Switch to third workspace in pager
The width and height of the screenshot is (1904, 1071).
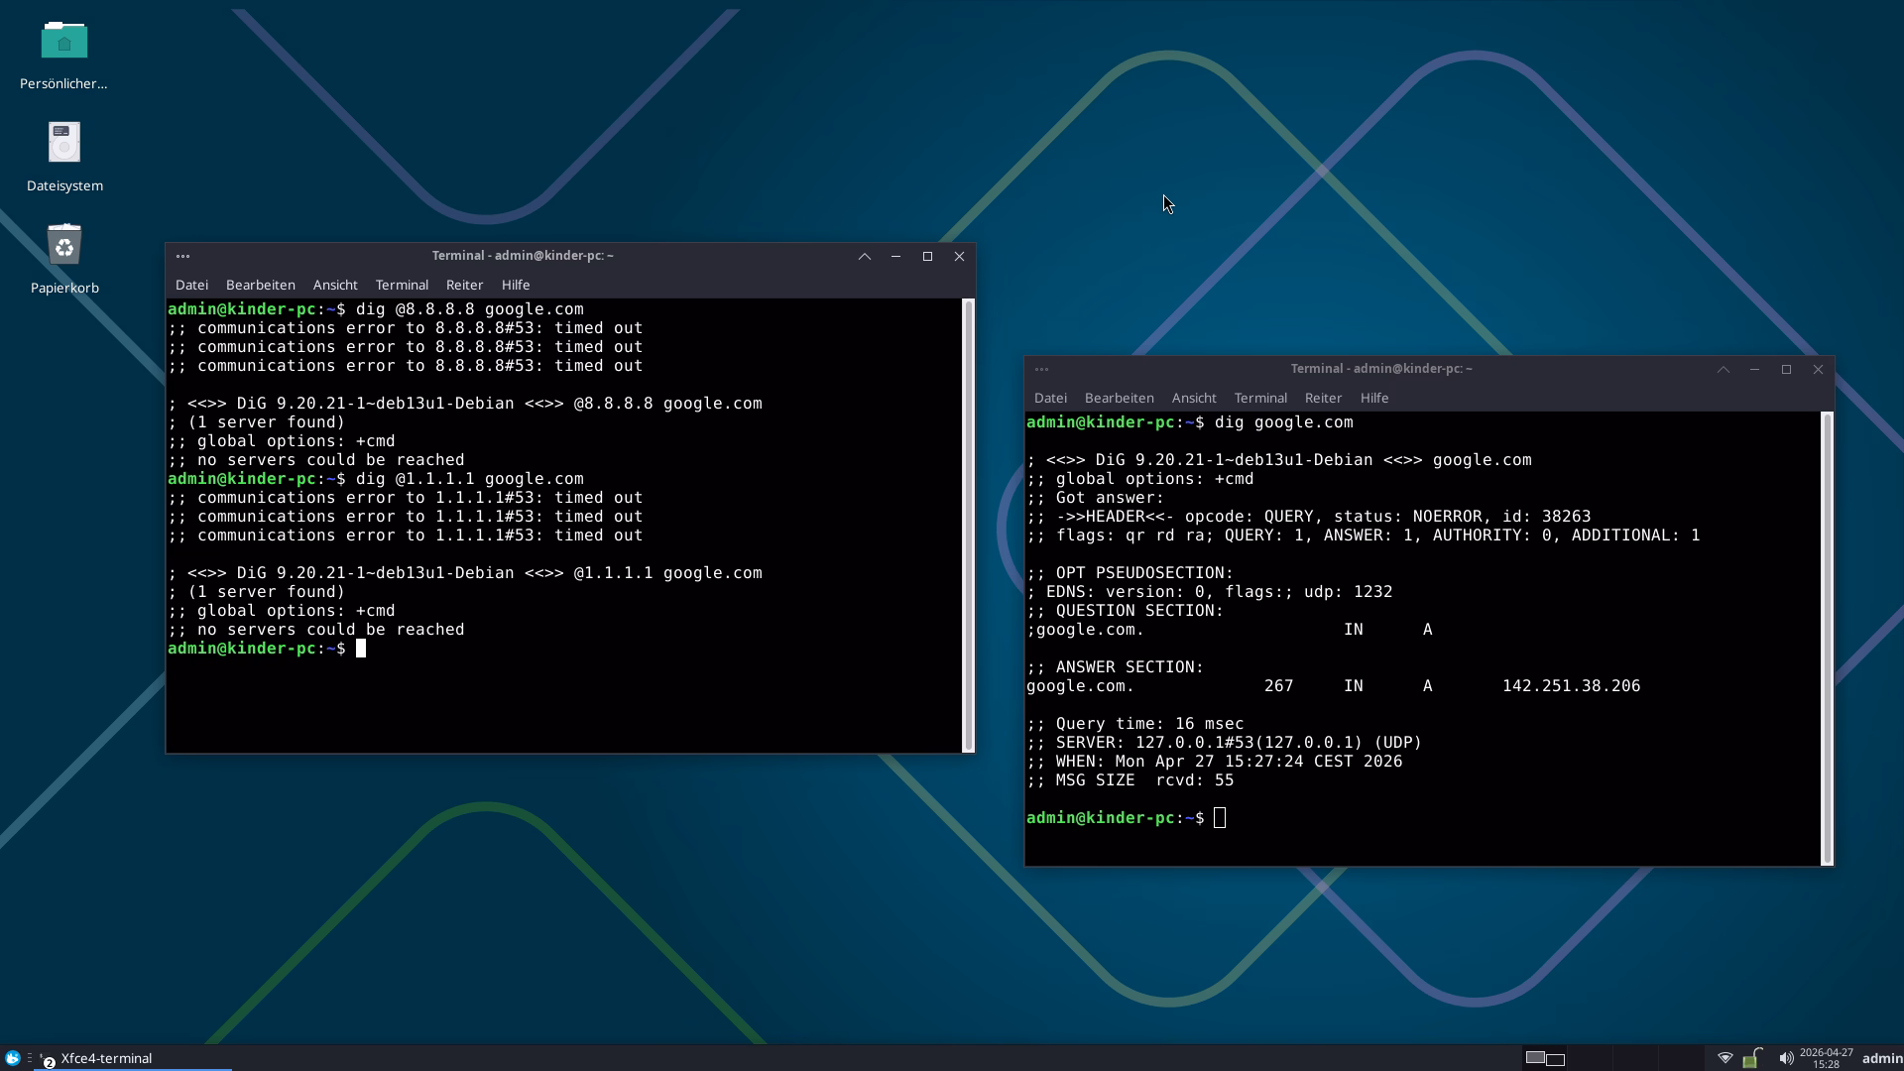(1634, 1058)
